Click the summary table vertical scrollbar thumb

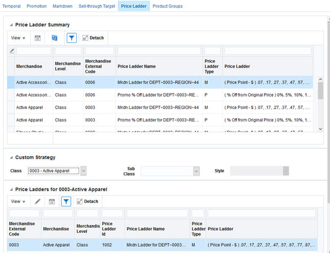(320, 90)
